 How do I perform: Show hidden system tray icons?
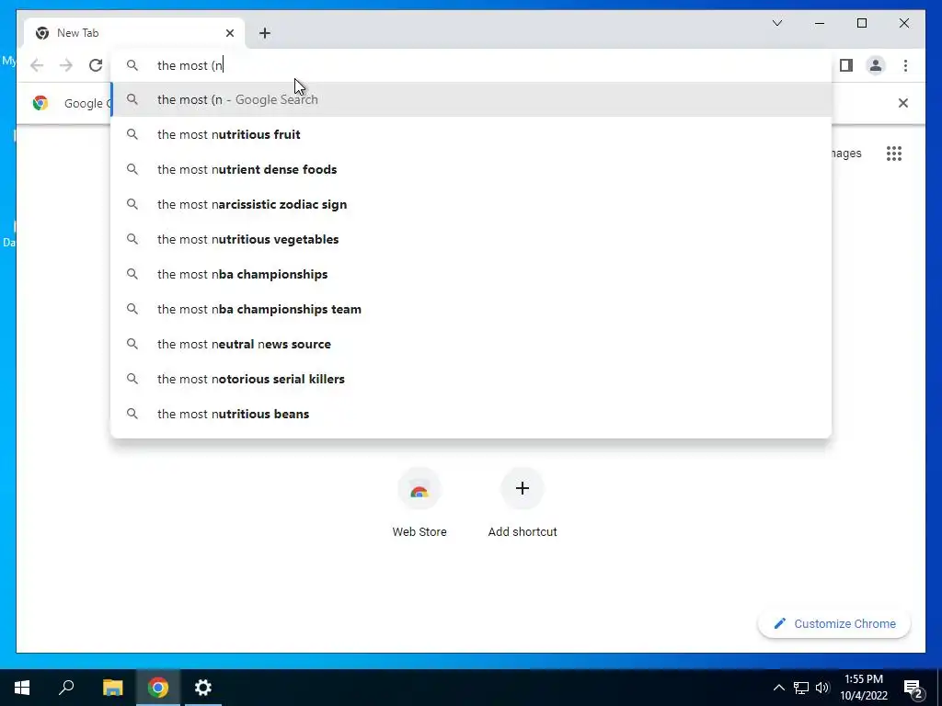(778, 688)
